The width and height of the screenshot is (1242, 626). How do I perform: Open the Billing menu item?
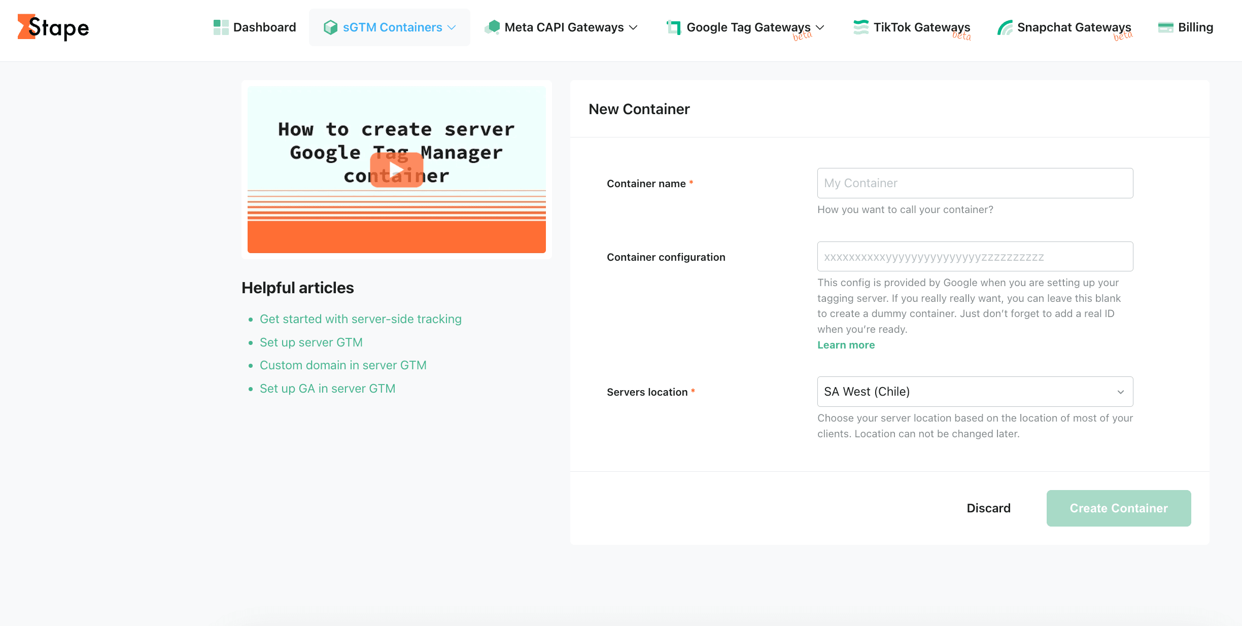(x=1195, y=27)
